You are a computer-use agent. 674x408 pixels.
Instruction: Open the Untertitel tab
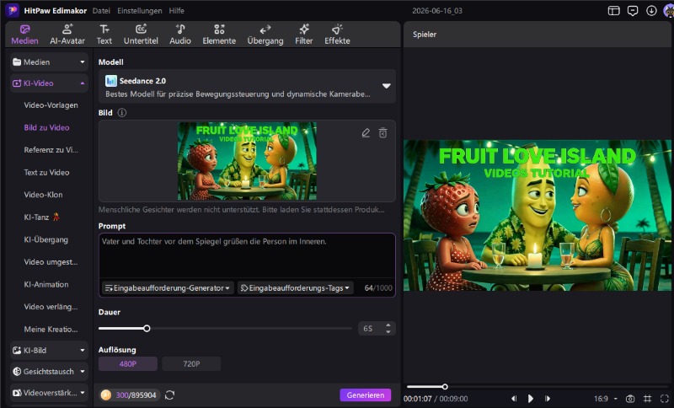141,35
